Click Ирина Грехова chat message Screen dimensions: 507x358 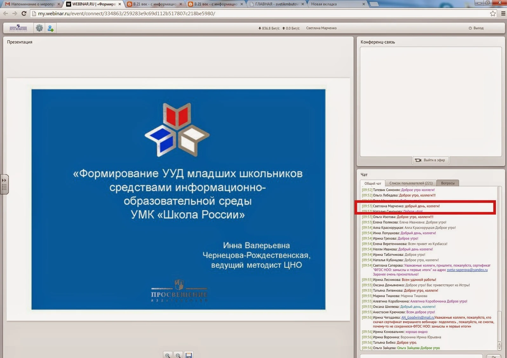click(x=390, y=238)
